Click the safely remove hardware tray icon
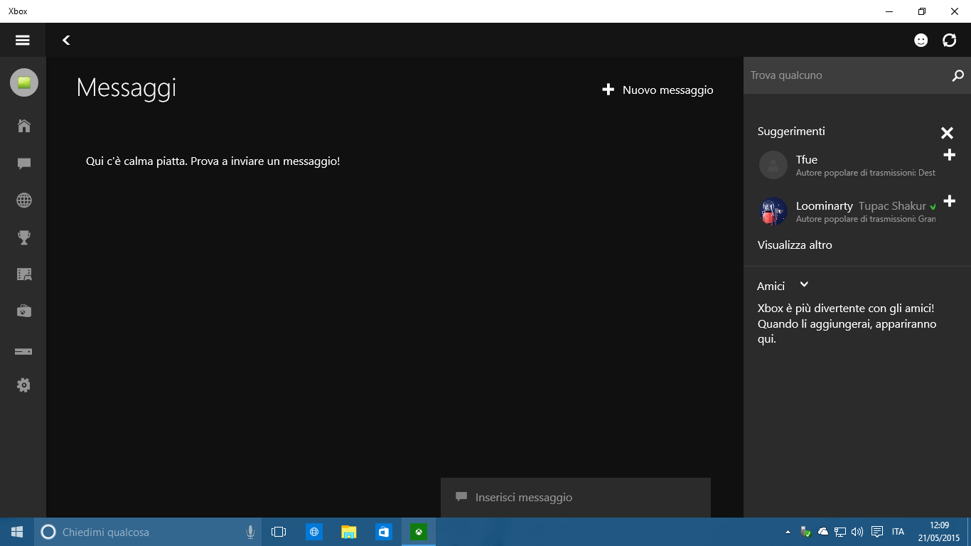Screen dimensions: 971x546 click(x=805, y=532)
